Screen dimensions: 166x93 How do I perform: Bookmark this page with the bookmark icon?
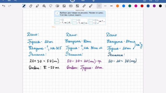point(151,1)
